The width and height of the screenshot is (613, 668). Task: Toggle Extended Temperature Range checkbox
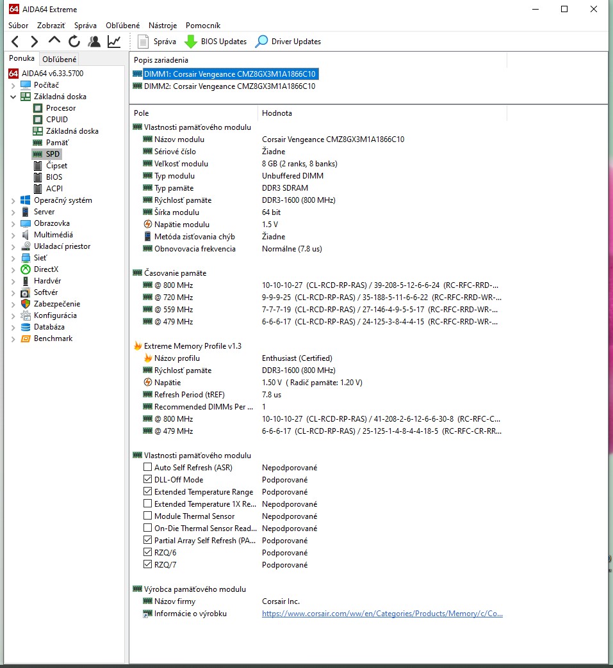pos(147,491)
